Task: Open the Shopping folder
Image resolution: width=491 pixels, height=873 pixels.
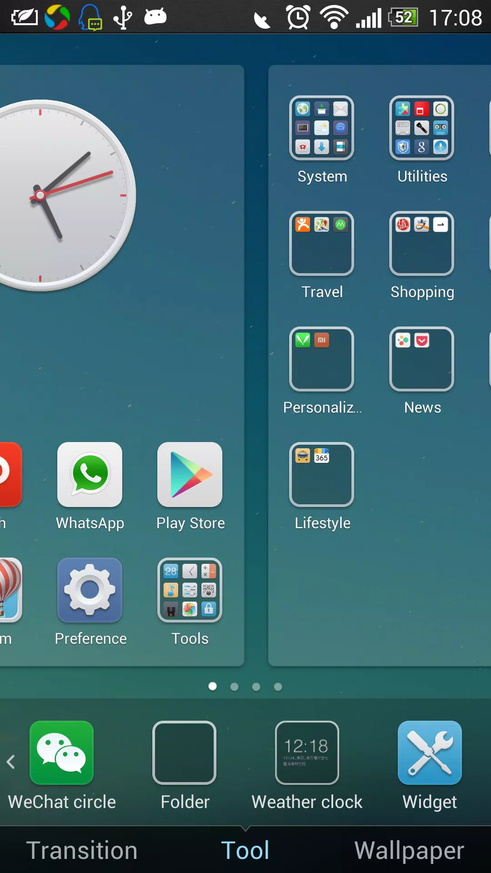Action: click(421, 243)
